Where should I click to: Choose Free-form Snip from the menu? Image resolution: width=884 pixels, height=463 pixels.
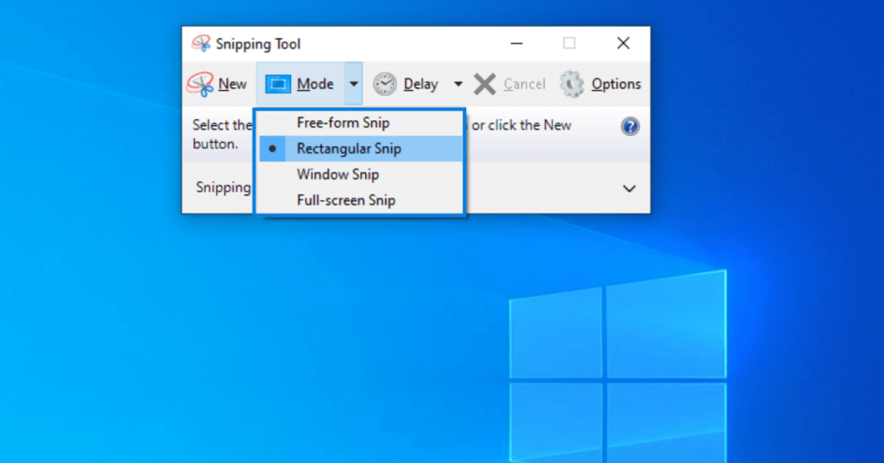click(361, 123)
